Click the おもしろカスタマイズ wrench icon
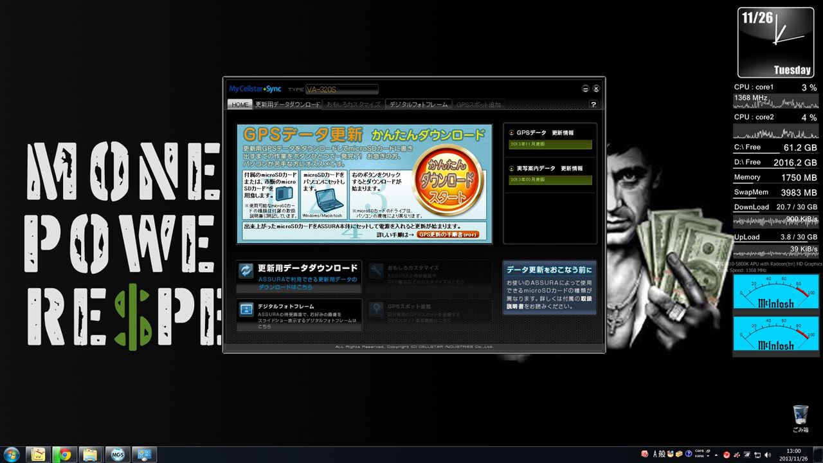This screenshot has height=463, width=823. click(376, 271)
